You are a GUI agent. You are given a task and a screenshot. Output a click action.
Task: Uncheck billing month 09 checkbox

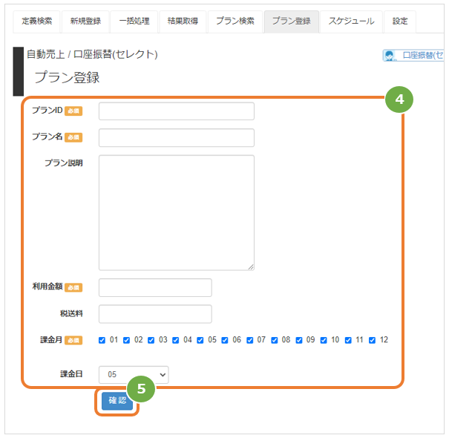299,340
